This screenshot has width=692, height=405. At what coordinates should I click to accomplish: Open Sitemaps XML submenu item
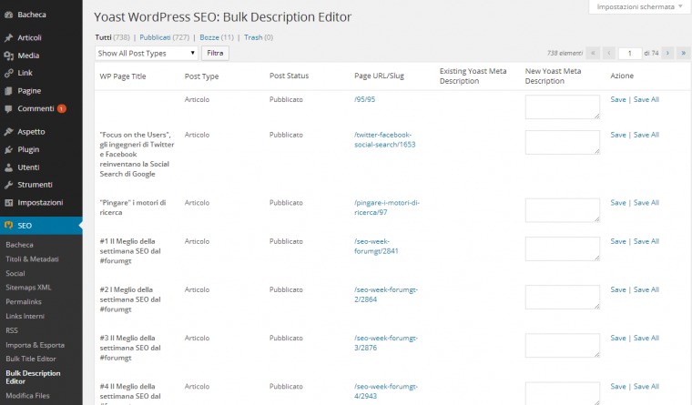pos(28,288)
